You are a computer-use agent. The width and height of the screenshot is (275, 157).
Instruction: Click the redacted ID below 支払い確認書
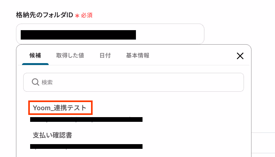click(x=86, y=146)
